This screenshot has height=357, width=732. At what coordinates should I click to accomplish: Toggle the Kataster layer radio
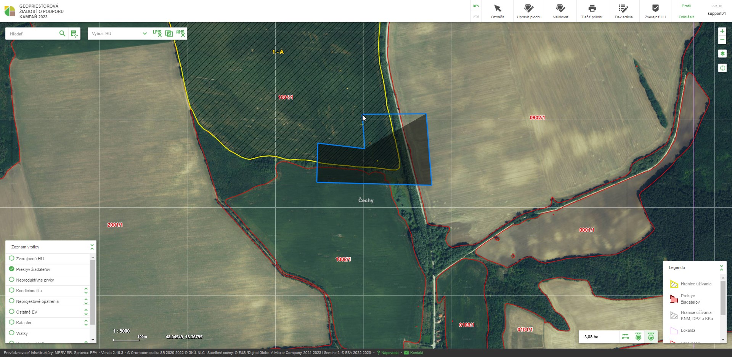(x=11, y=322)
